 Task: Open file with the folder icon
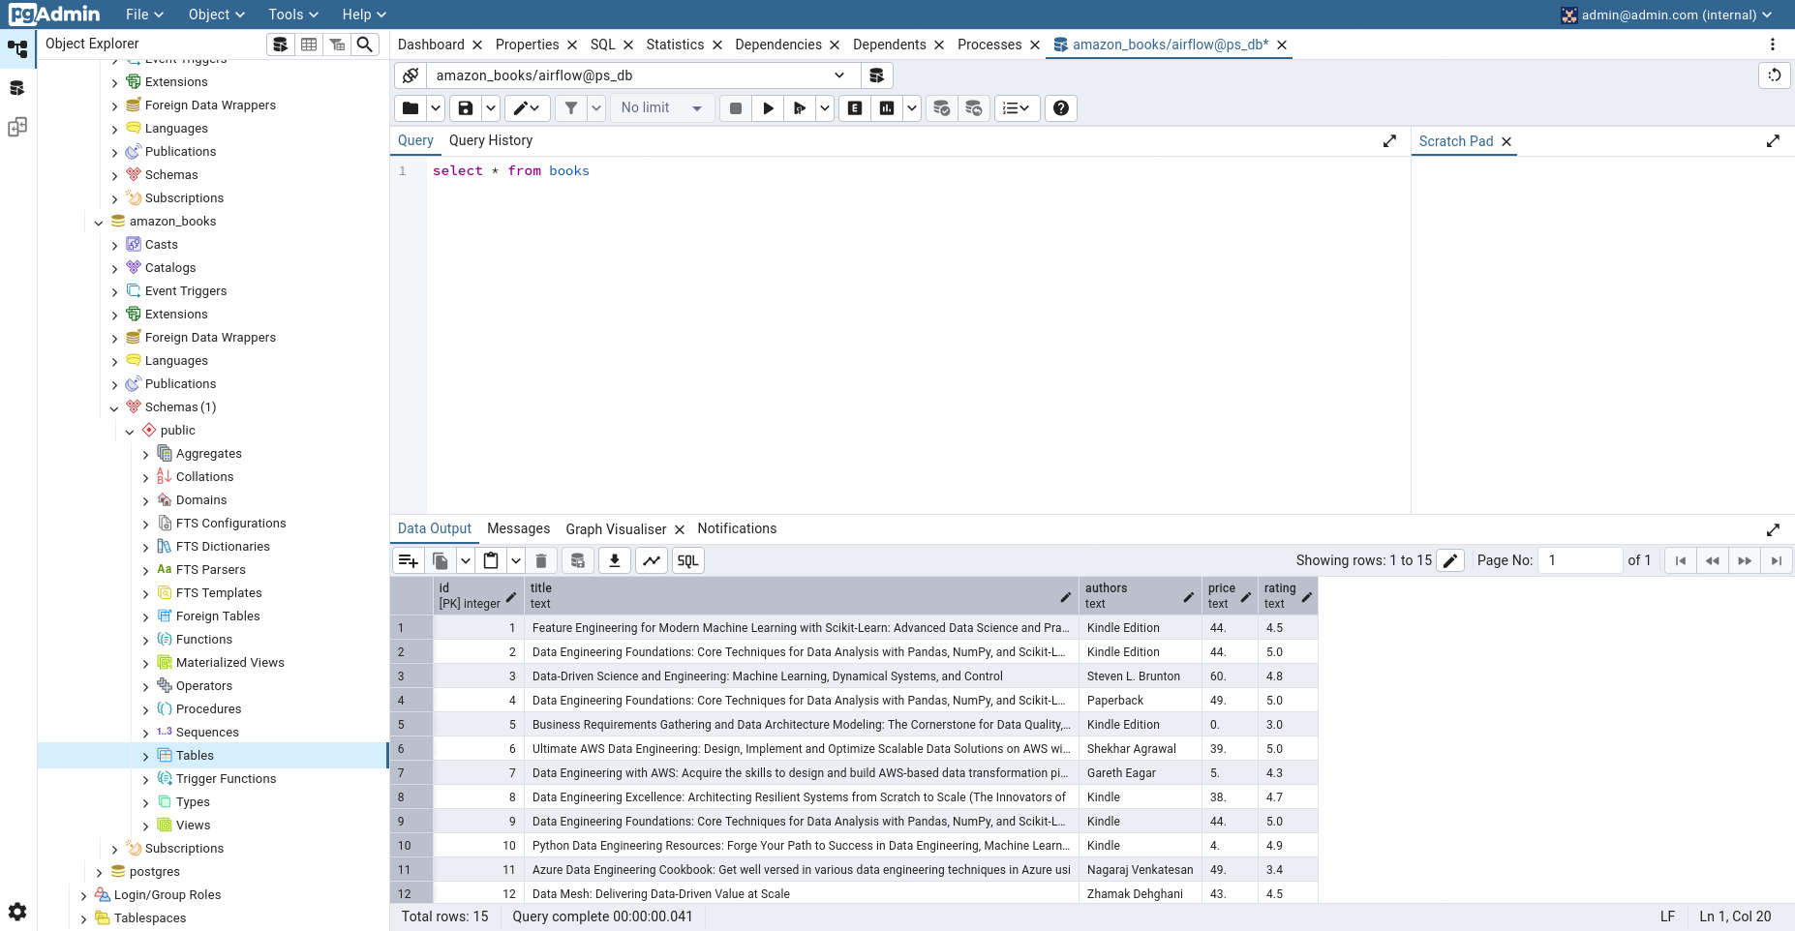(411, 108)
